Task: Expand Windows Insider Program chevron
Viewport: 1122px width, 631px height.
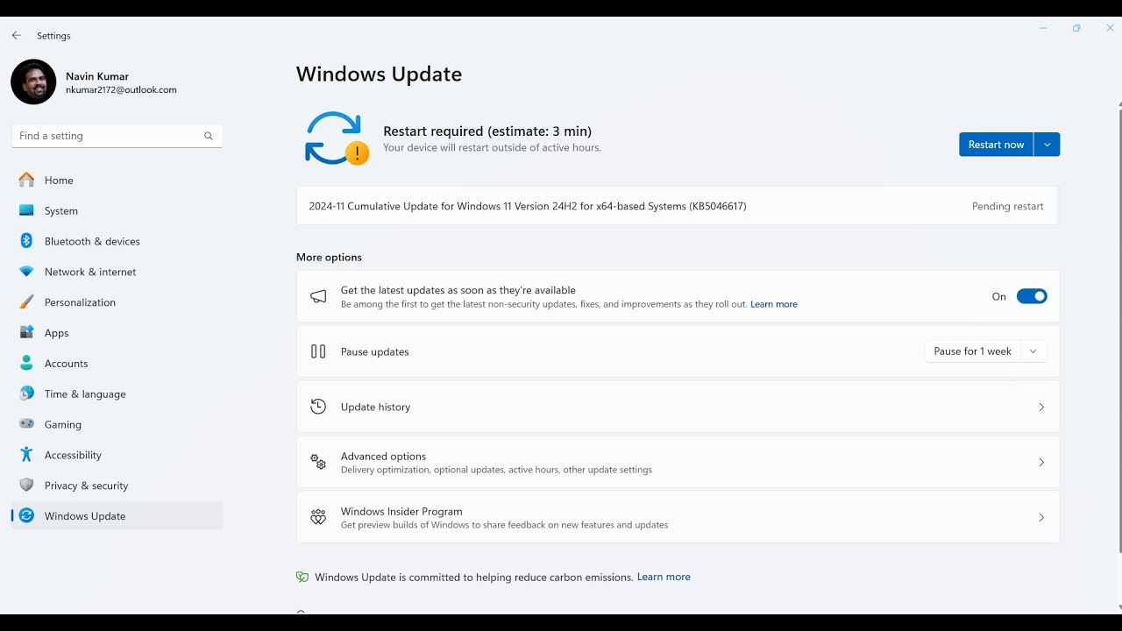Action: tap(1041, 517)
